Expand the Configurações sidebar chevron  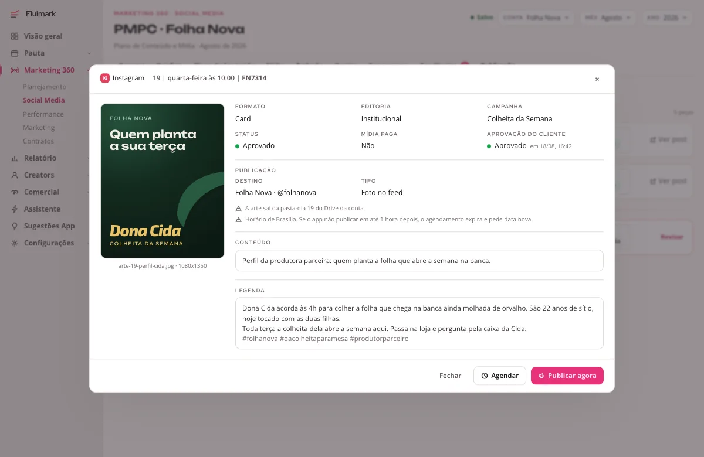click(89, 243)
